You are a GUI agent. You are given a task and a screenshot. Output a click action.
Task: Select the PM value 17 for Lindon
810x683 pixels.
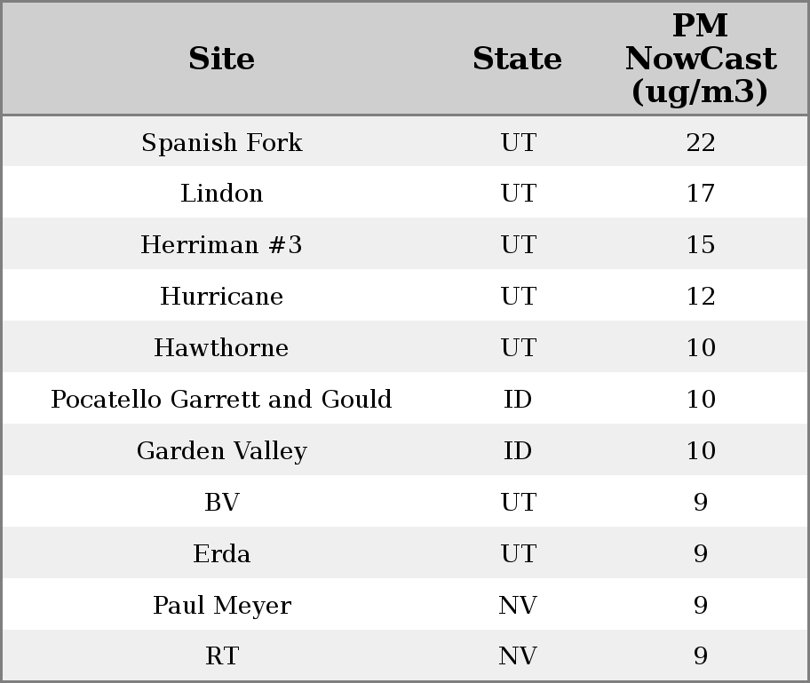tap(700, 194)
